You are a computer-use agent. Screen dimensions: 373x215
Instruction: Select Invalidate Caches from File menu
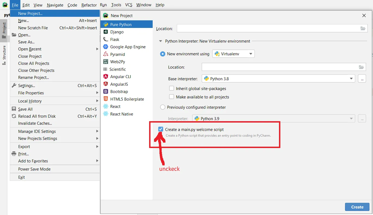click(55, 123)
